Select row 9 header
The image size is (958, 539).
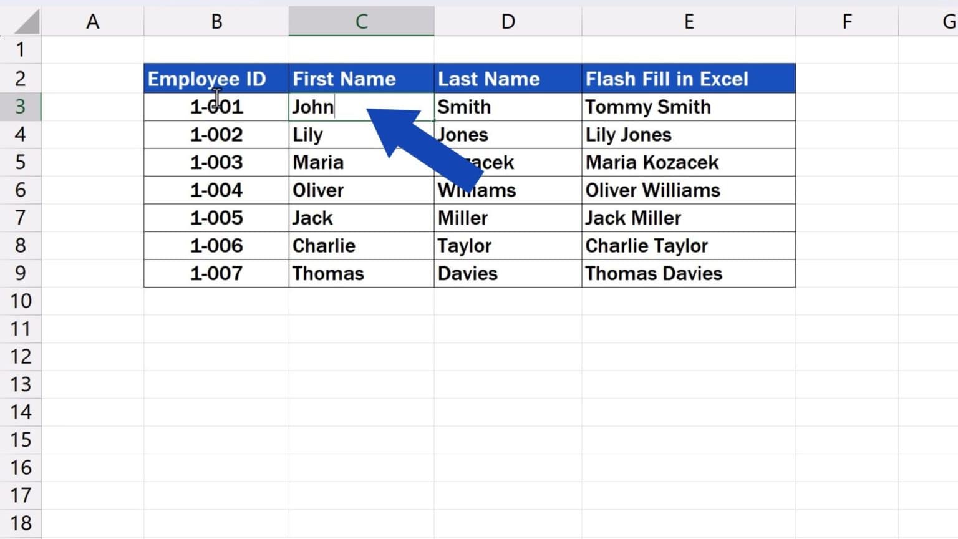(21, 273)
